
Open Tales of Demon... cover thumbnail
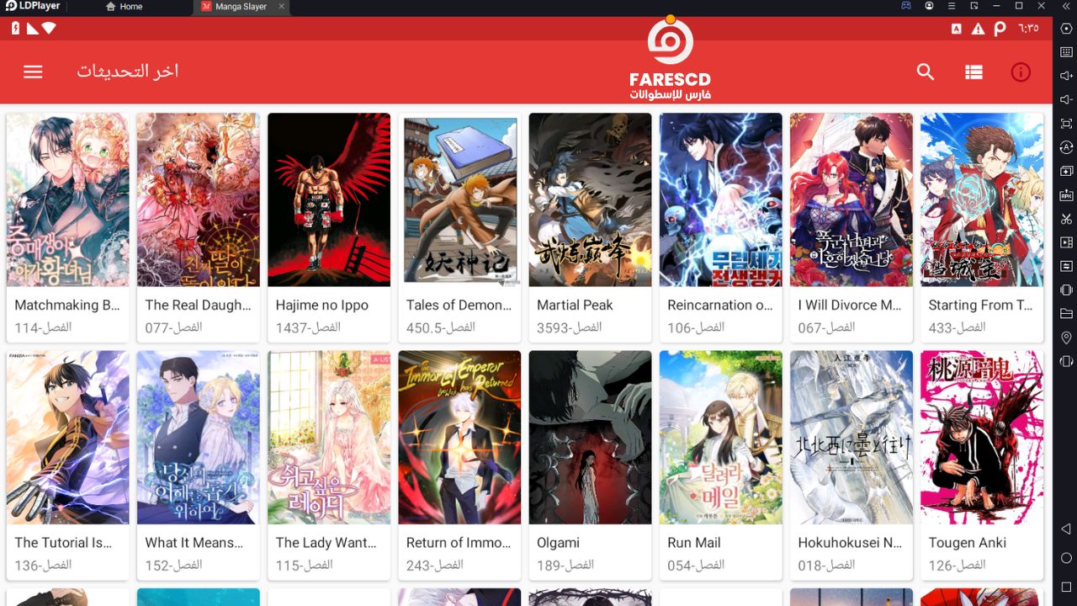point(459,199)
